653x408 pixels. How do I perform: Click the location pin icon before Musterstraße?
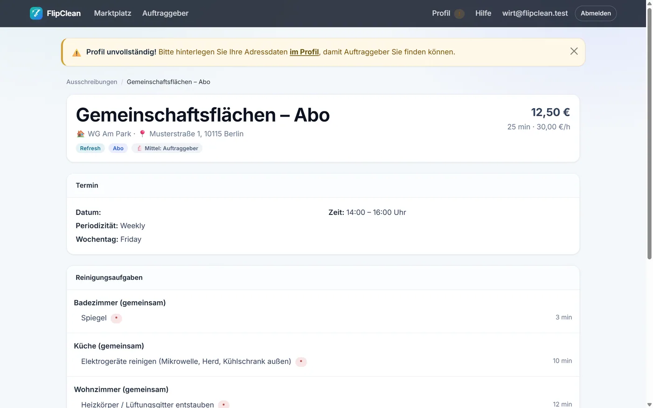[x=143, y=134]
